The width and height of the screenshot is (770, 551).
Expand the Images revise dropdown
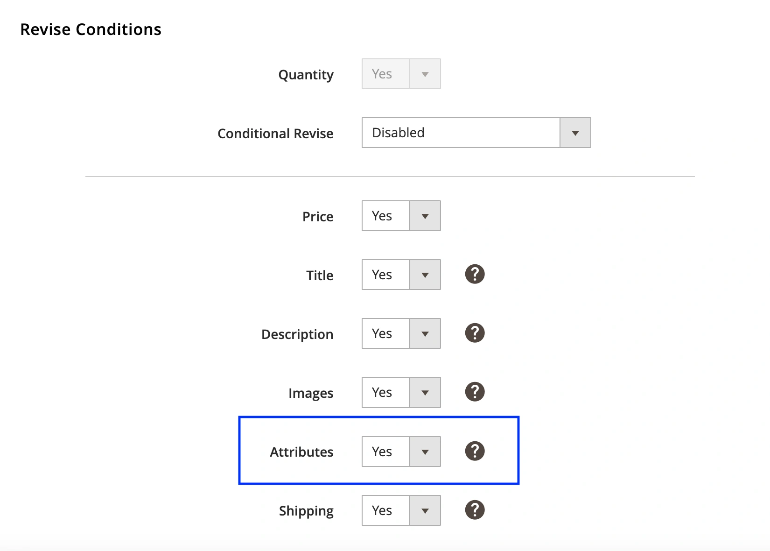tap(401, 392)
